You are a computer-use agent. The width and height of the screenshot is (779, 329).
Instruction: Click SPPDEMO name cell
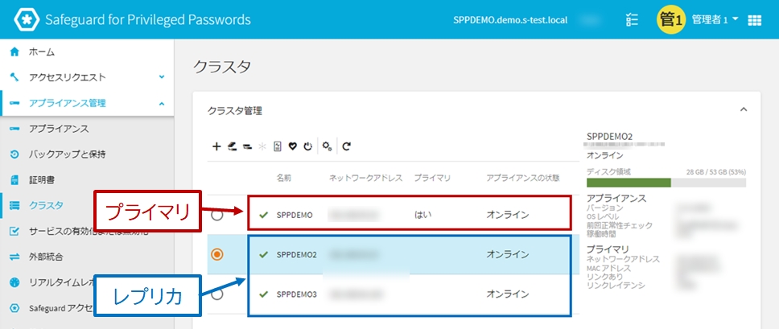pyautogui.click(x=295, y=215)
